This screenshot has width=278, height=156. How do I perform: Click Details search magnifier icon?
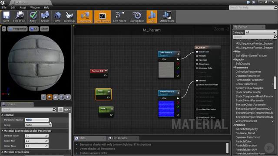tap(54, 110)
